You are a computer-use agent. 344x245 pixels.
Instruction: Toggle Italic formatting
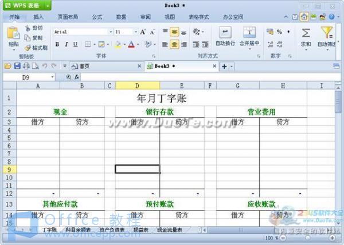[x=67, y=44]
